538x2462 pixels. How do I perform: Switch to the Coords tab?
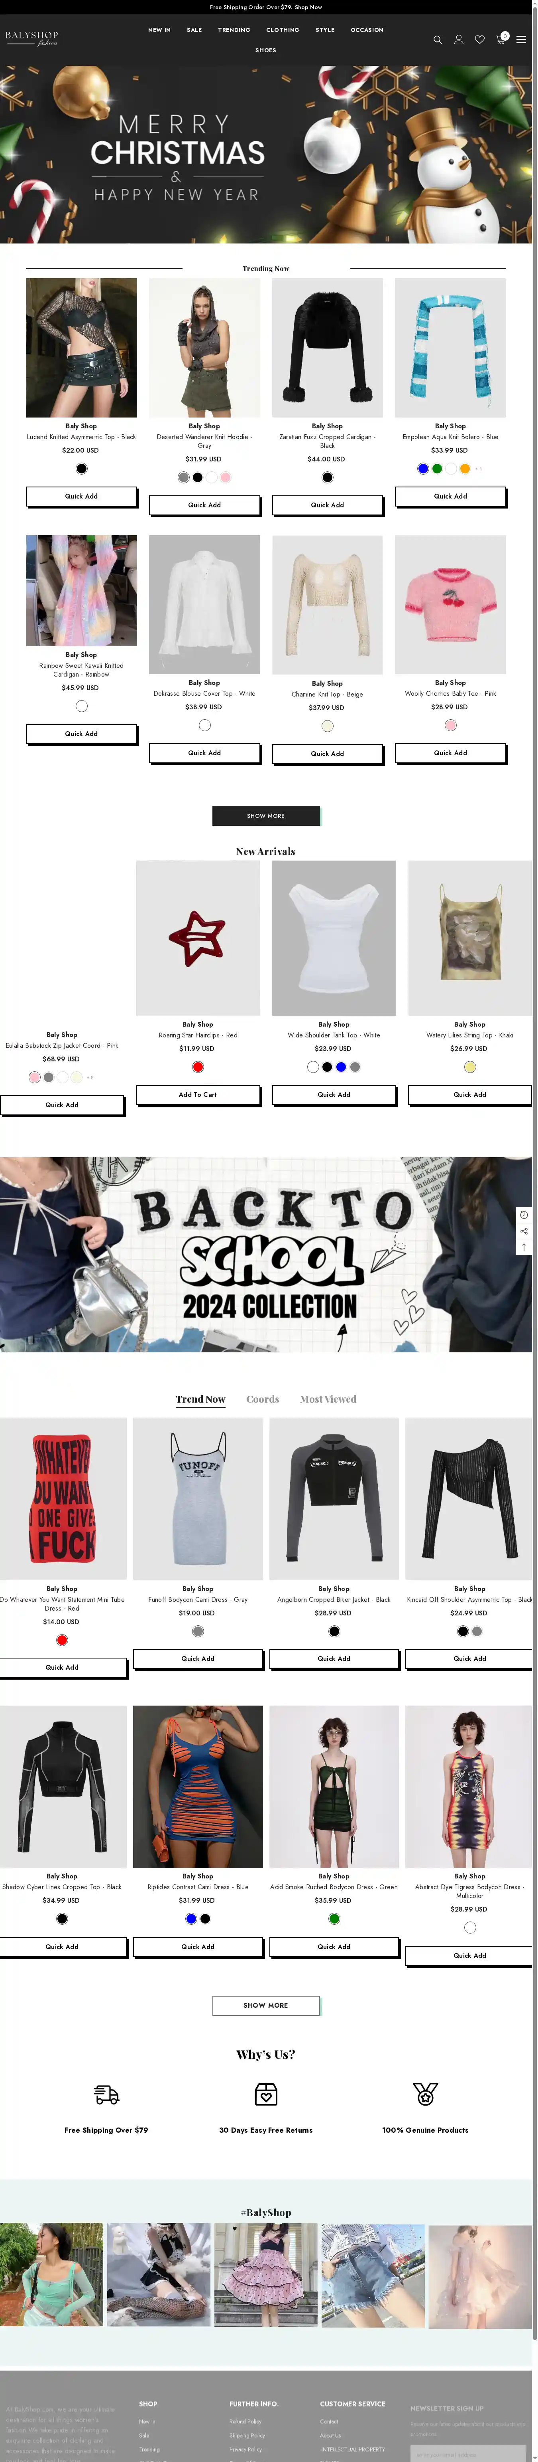click(262, 1399)
